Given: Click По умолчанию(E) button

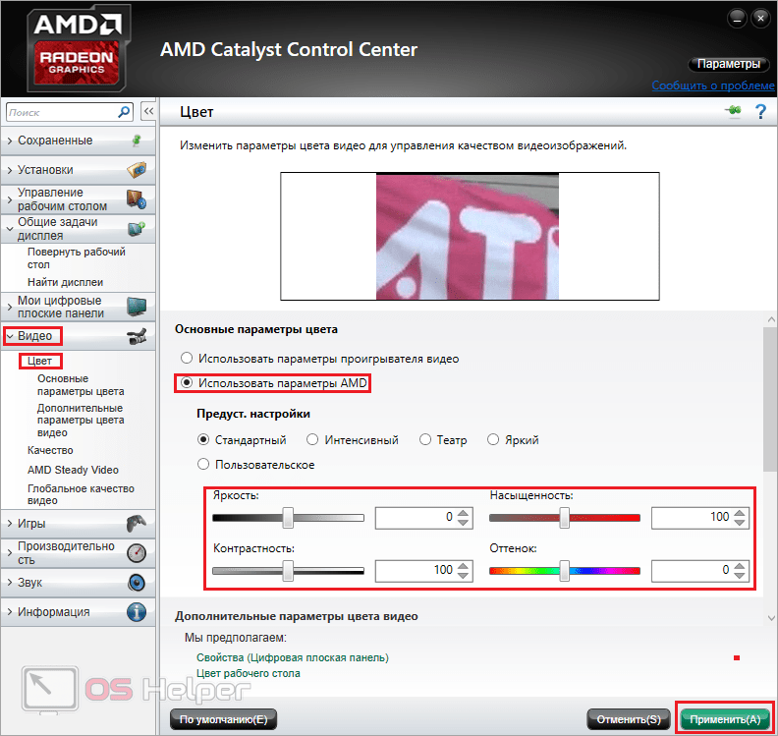Looking at the screenshot, I should pyautogui.click(x=223, y=719).
